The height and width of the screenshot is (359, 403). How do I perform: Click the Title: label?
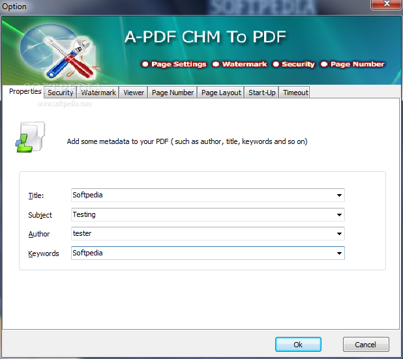pyautogui.click(x=36, y=195)
